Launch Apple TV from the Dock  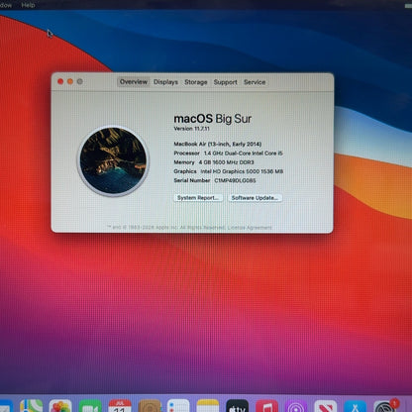coord(238,406)
